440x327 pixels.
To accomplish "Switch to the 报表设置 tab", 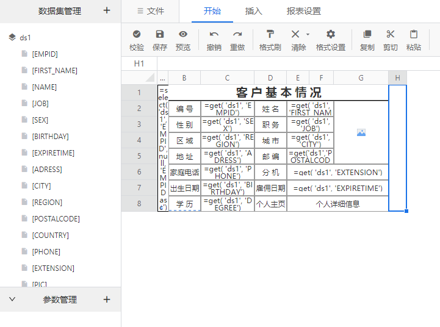I will 304,11.
